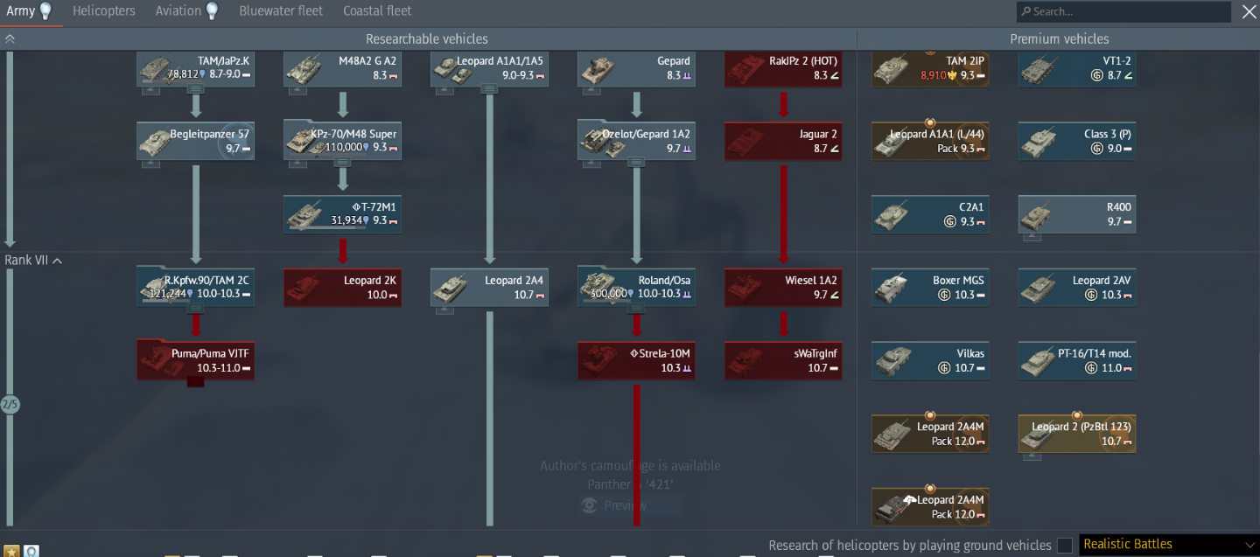Expand the Leopard A1A1/1A5 group list

(490, 90)
